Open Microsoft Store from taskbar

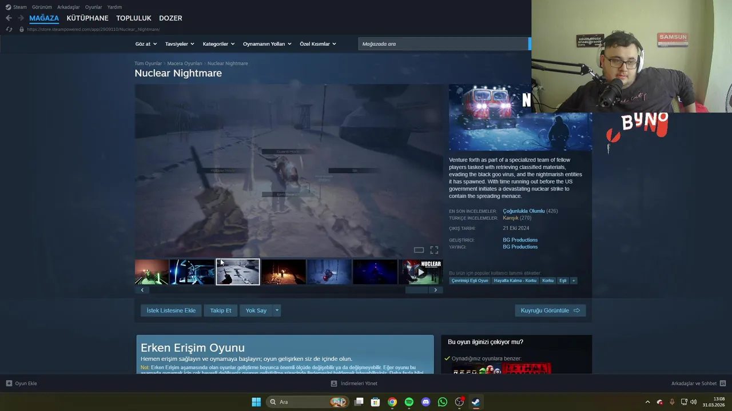[375, 402]
